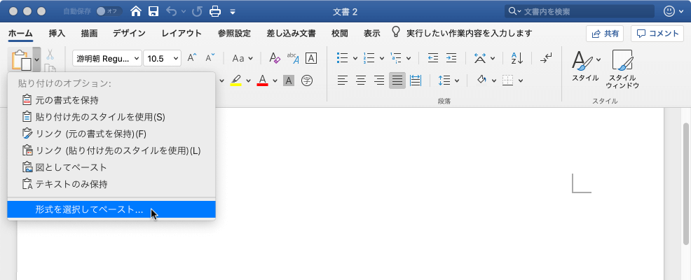Open the multilevel list dropdown arrow
This screenshot has width=691, height=280.
click(x=409, y=58)
